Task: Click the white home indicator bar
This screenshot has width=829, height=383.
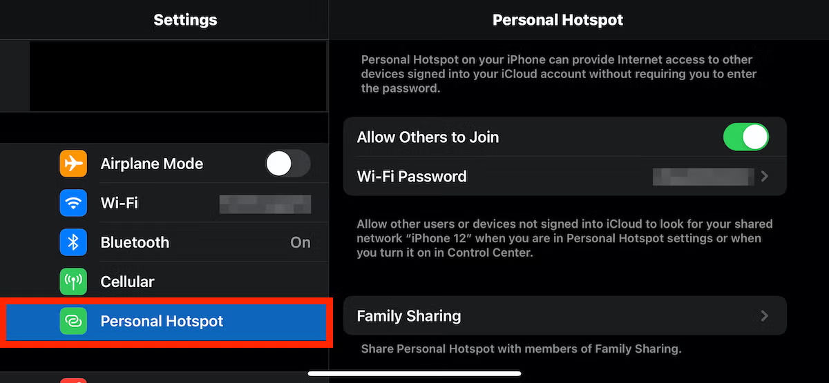Action: [414, 373]
